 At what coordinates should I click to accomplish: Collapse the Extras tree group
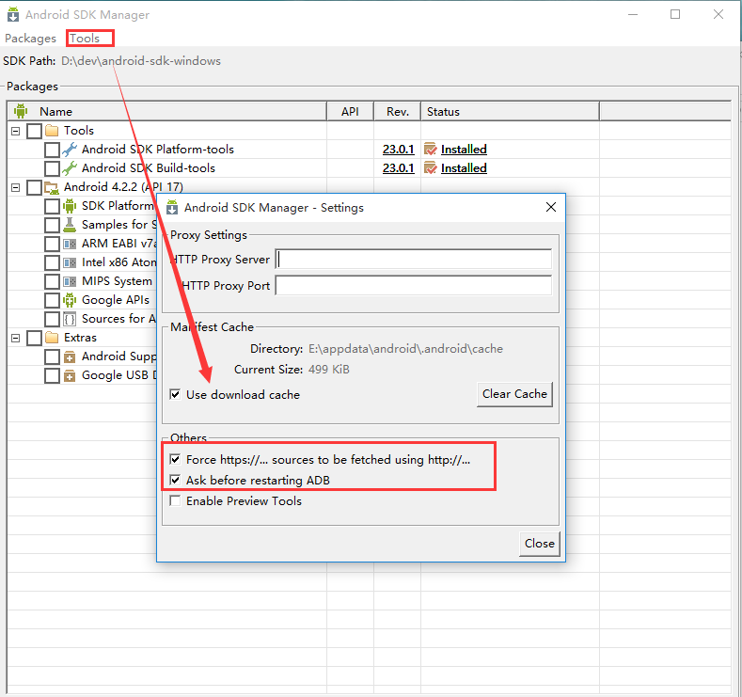point(16,339)
